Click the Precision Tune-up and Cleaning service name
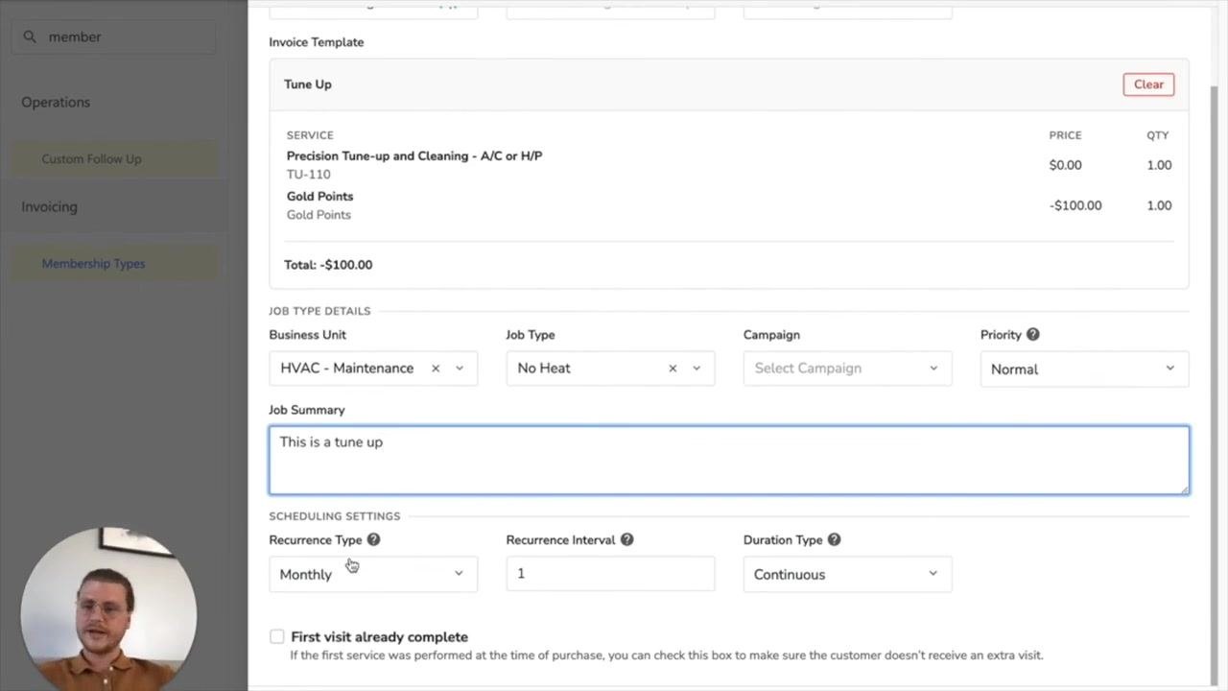The width and height of the screenshot is (1228, 691). pyautogui.click(x=414, y=155)
